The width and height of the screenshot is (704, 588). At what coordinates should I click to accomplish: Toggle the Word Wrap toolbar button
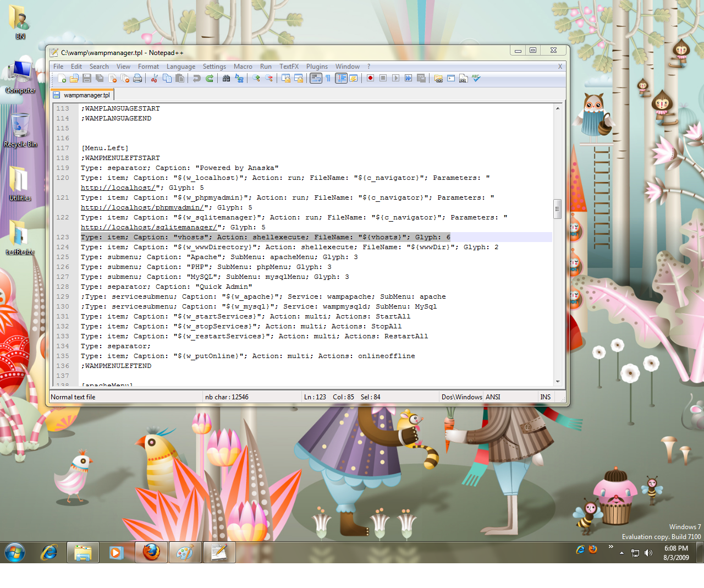pos(316,79)
